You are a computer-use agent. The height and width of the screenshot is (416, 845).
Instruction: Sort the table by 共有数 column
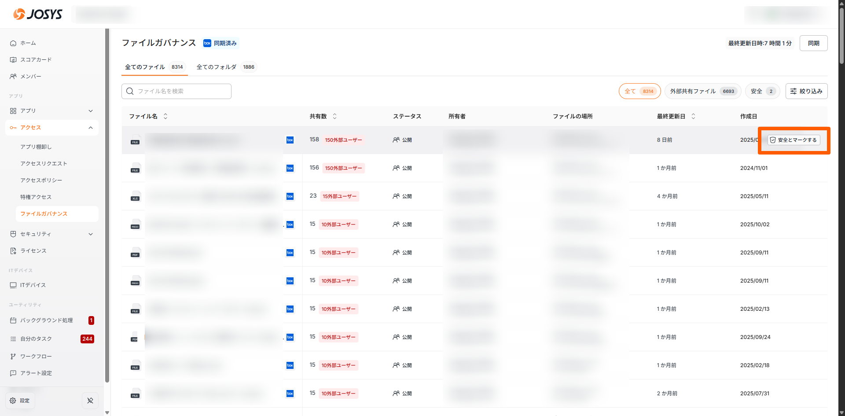click(x=334, y=116)
